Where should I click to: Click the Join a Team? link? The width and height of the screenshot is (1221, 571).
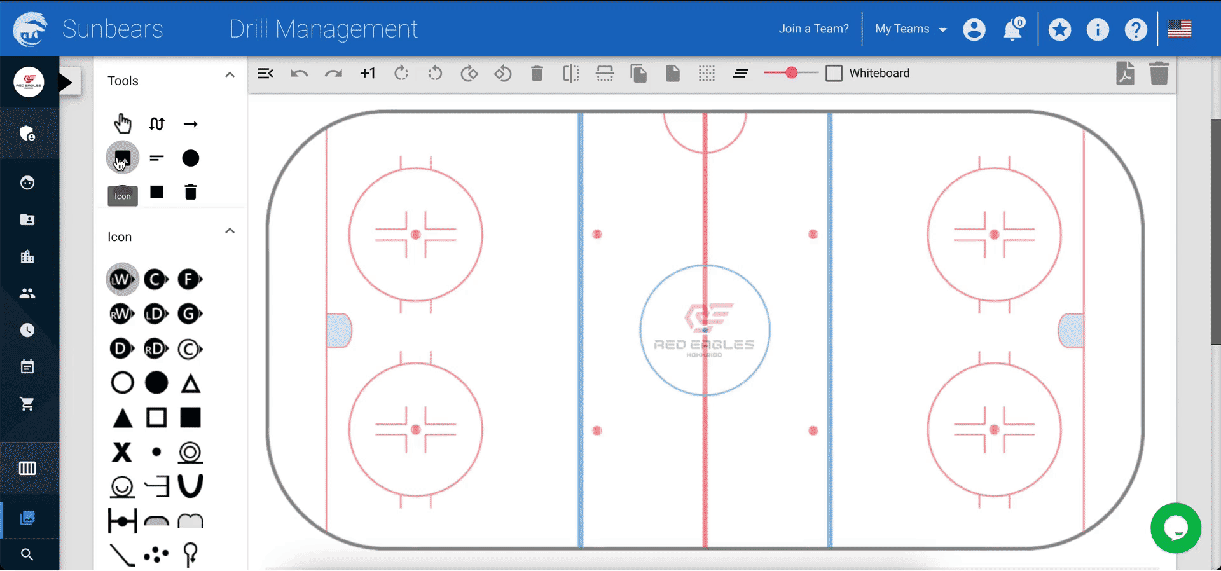click(813, 29)
